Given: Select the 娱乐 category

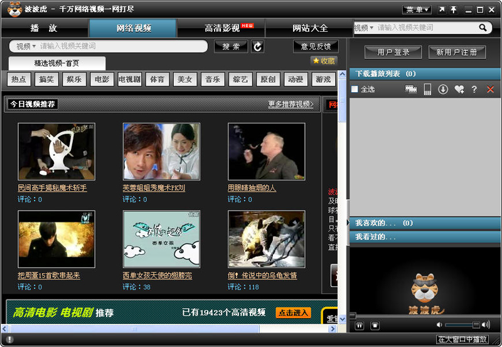Looking at the screenshot, I should (74, 80).
